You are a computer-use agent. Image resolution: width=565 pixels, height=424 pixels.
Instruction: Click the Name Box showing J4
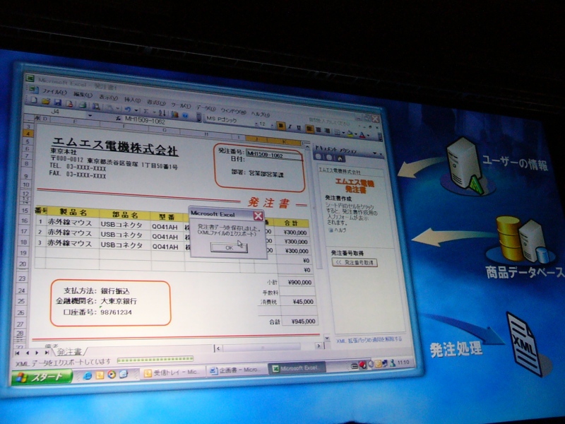[55, 112]
